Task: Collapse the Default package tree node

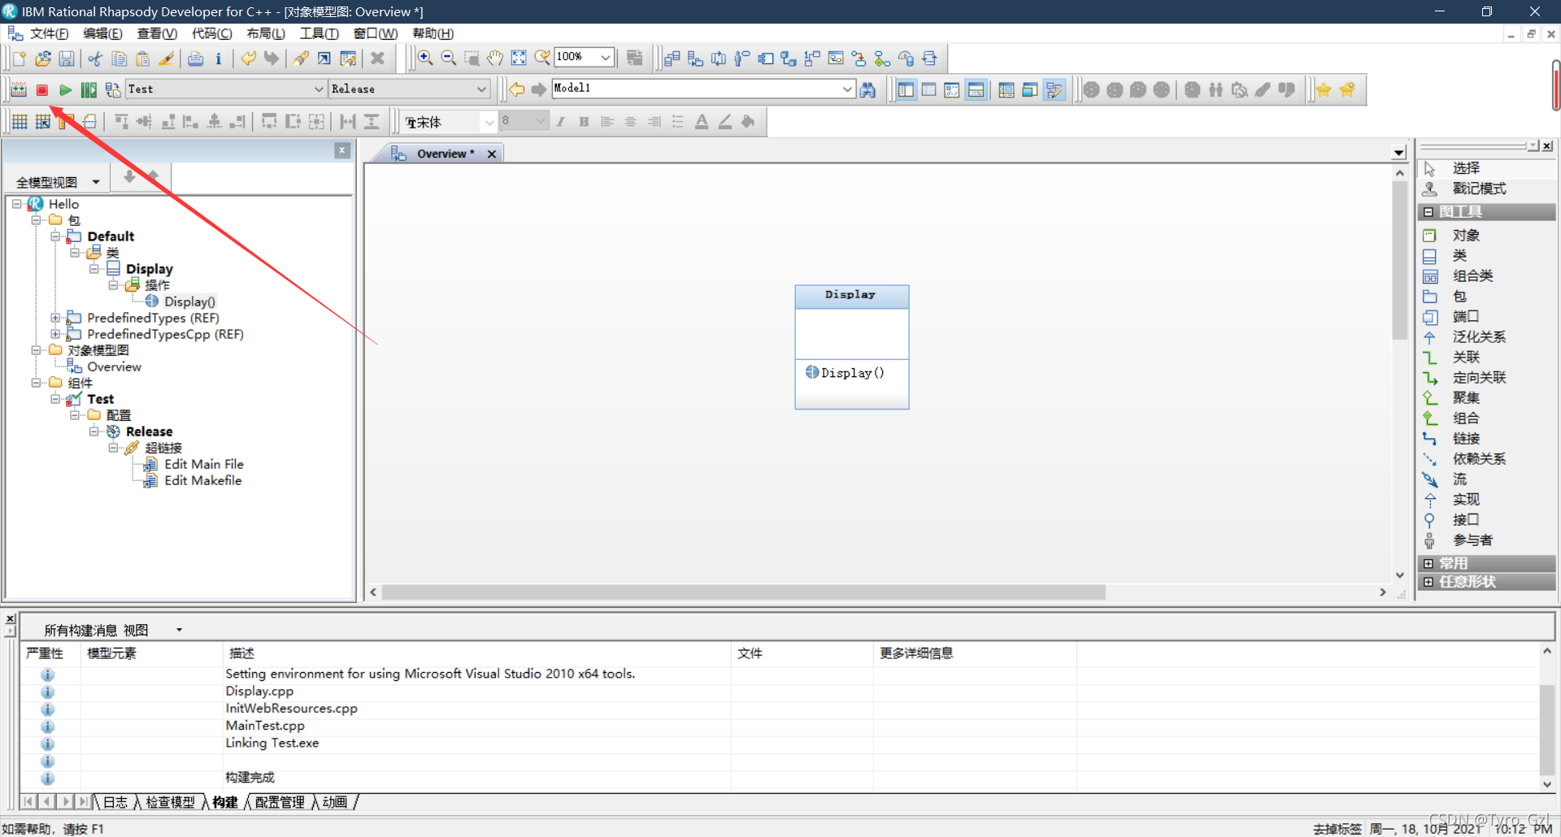Action: (x=55, y=236)
